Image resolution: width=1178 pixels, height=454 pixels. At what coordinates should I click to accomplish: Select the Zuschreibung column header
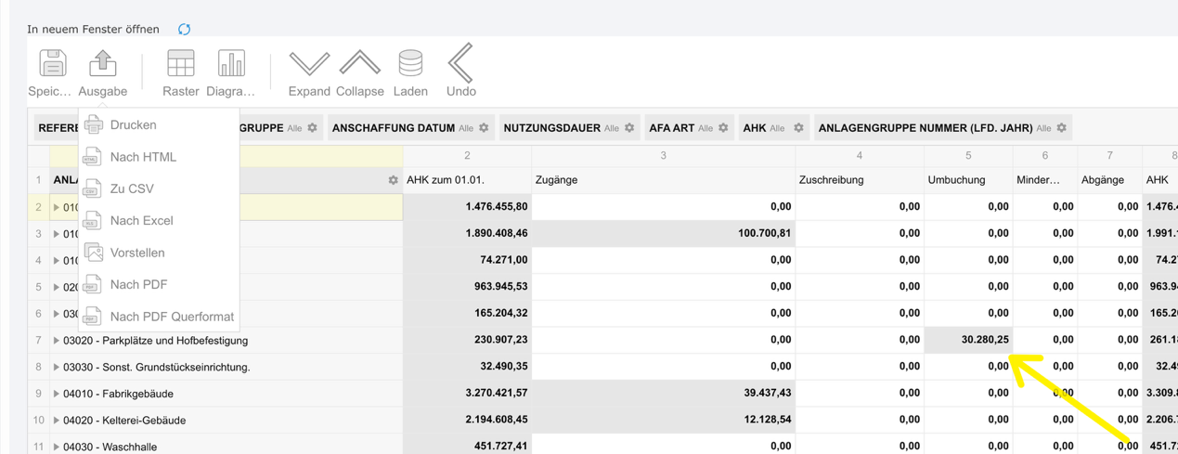tap(859, 180)
